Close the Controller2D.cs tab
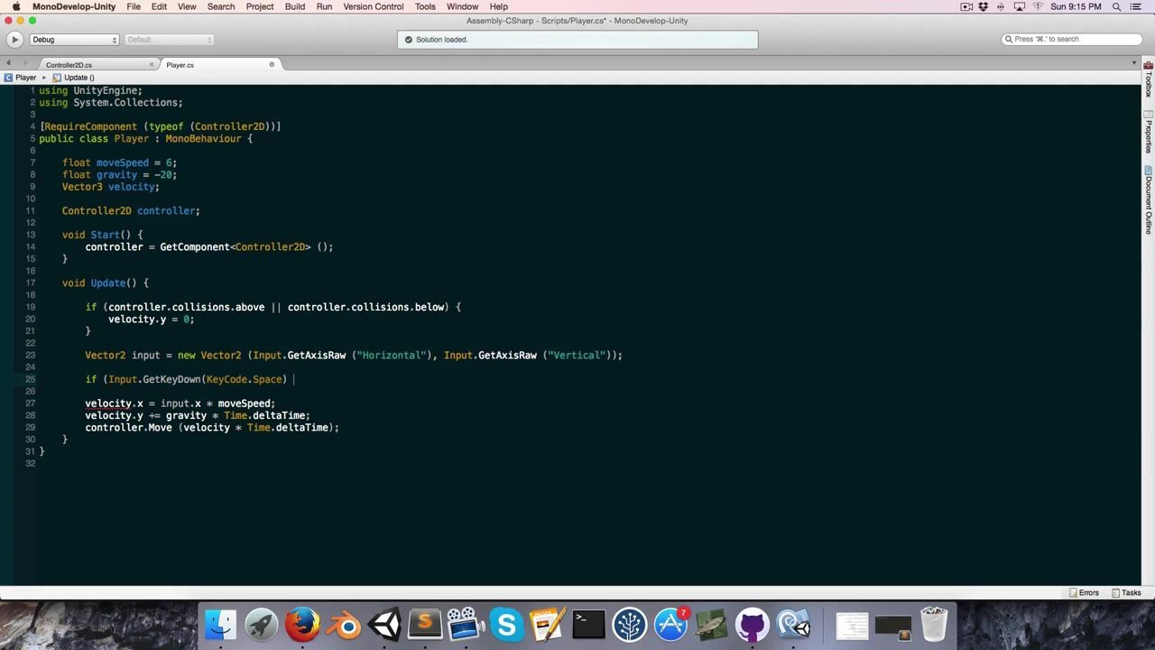Image resolution: width=1155 pixels, height=650 pixels. pyautogui.click(x=152, y=64)
